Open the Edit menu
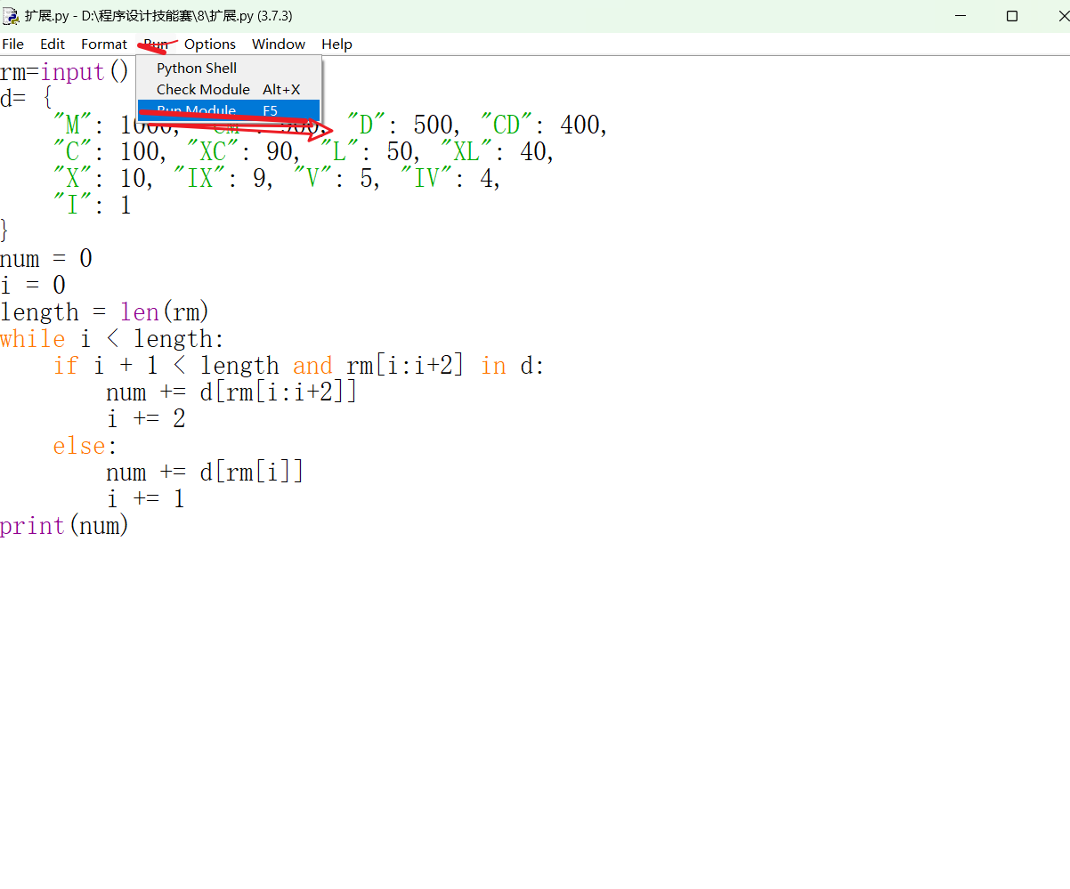The image size is (1070, 889). 53,44
